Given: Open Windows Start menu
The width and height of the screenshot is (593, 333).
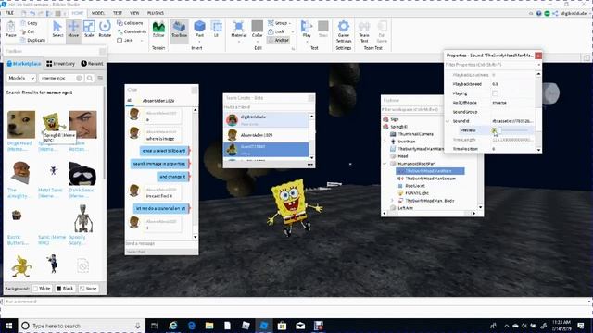Looking at the screenshot, I should click(8, 326).
